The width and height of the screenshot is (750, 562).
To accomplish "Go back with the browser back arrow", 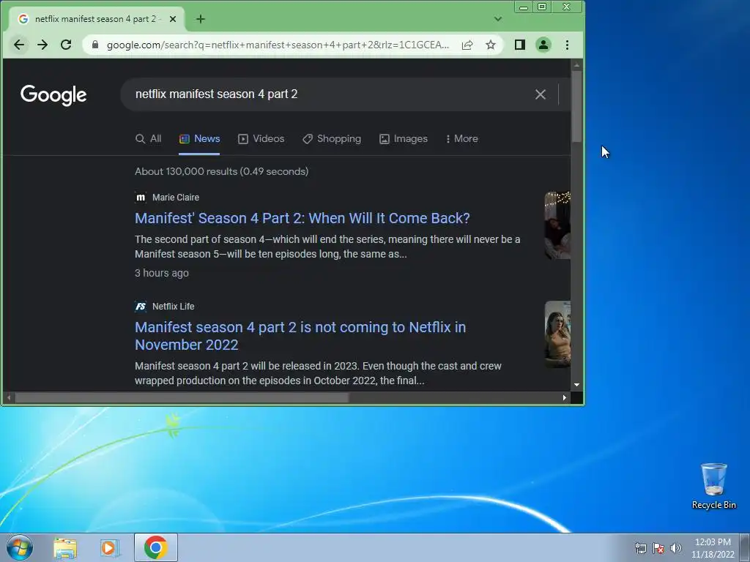I will click(x=18, y=45).
